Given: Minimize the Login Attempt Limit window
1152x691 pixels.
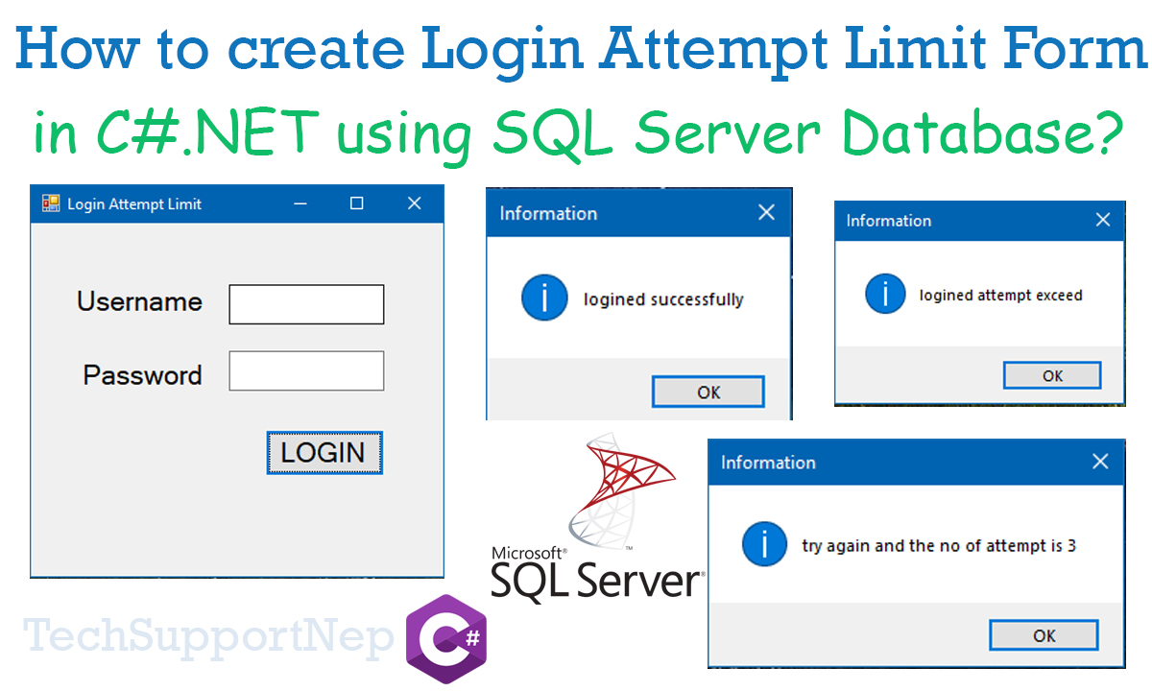Looking at the screenshot, I should (300, 203).
